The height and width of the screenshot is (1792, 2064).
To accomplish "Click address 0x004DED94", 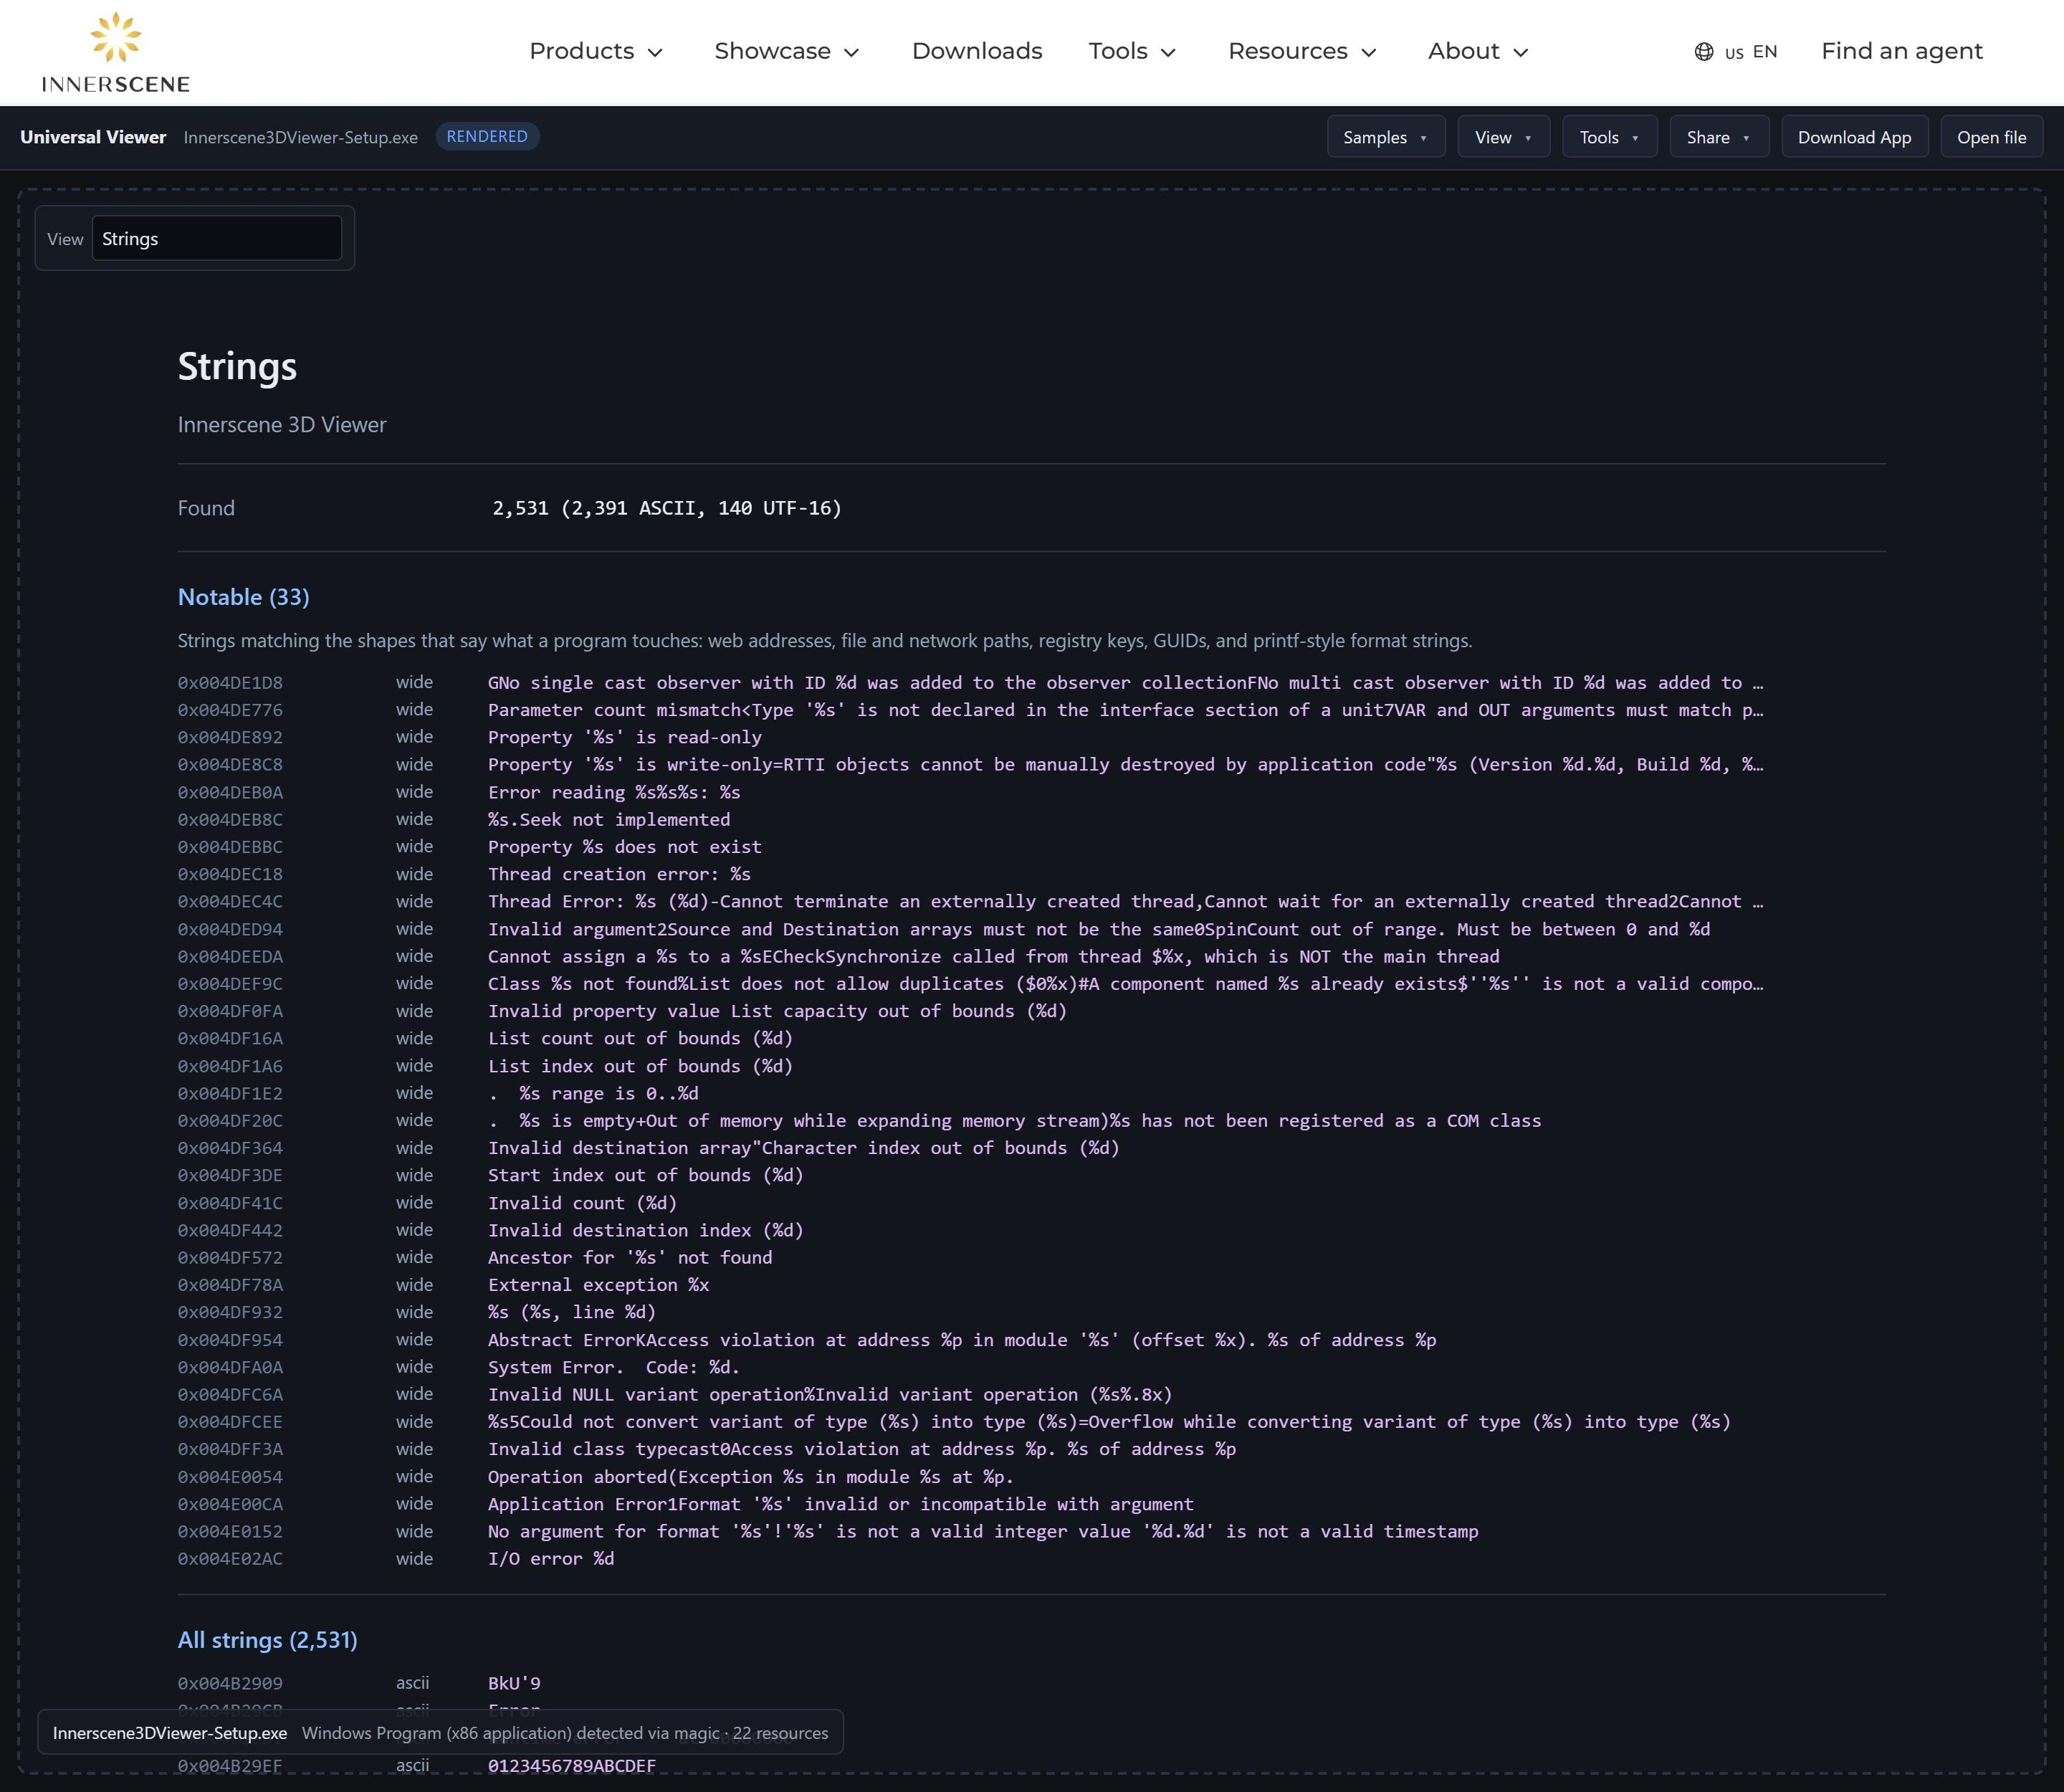I will click(230, 929).
